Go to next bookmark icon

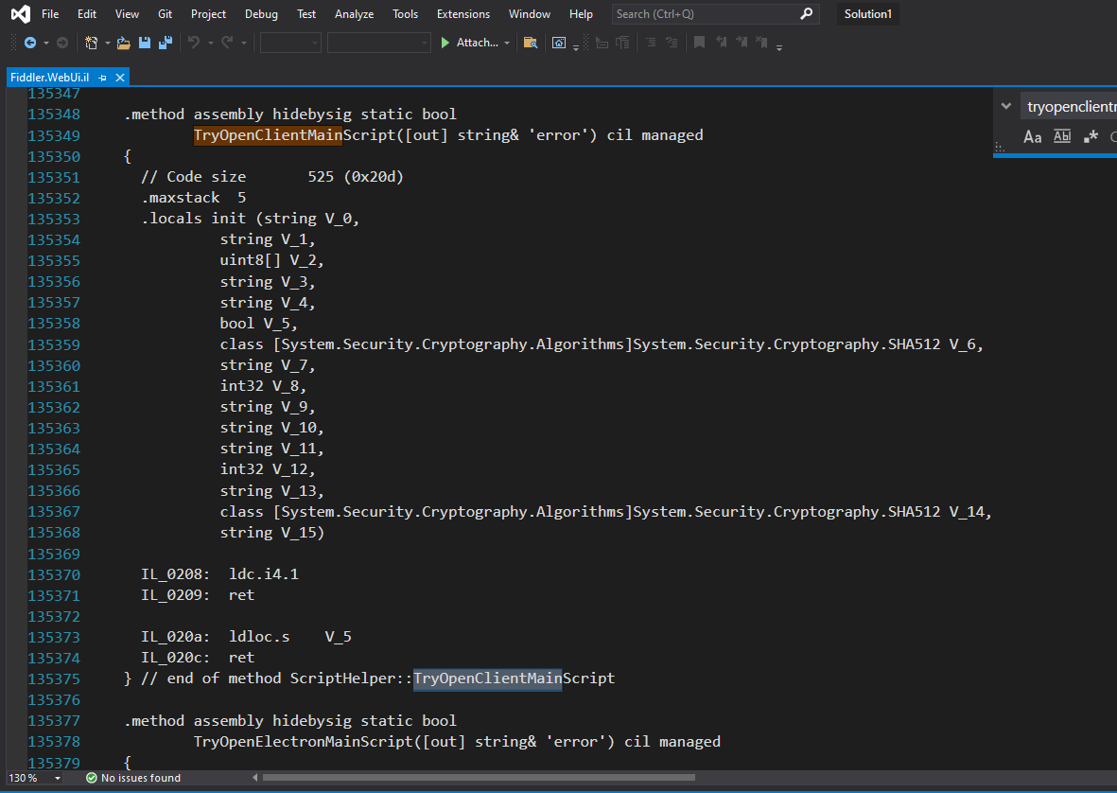pyautogui.click(x=742, y=43)
